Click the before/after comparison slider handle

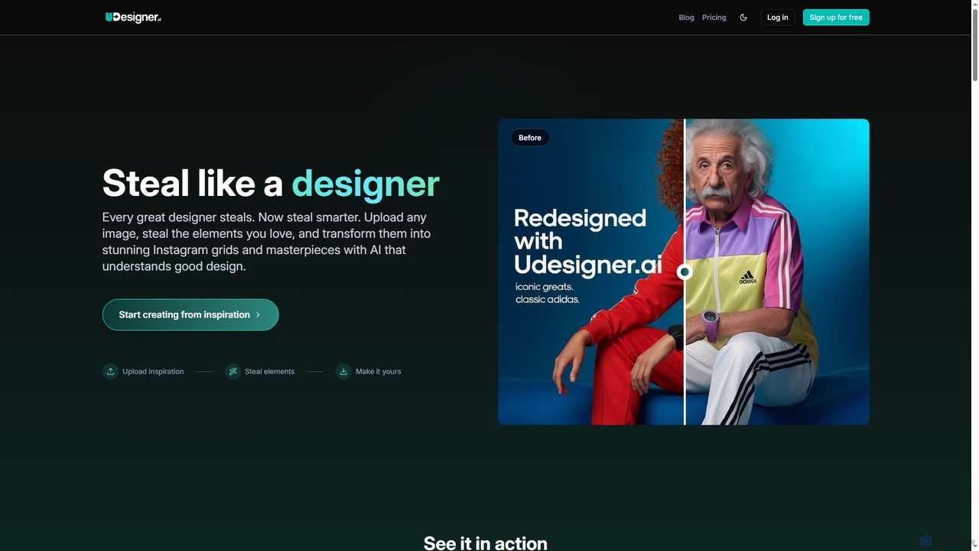pyautogui.click(x=685, y=272)
